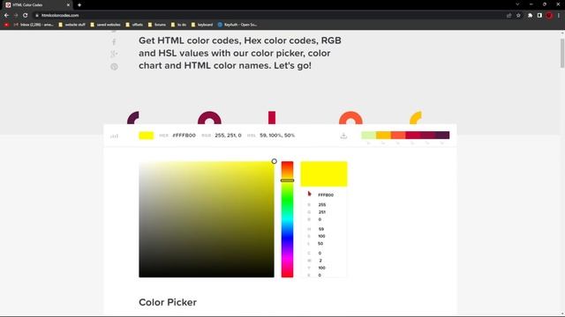Screen dimensions: 565x317
Task: Select the orange-red palette swatch
Action: tap(398, 135)
